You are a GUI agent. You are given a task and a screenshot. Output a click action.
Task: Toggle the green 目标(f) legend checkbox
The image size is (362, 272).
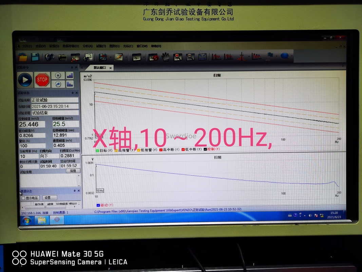click(97, 150)
